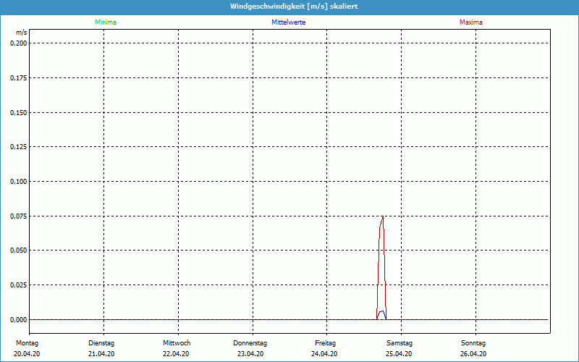The height and width of the screenshot is (362, 579).
Task: Click the small blue Mittelwerte curve bump
Action: pos(381,311)
